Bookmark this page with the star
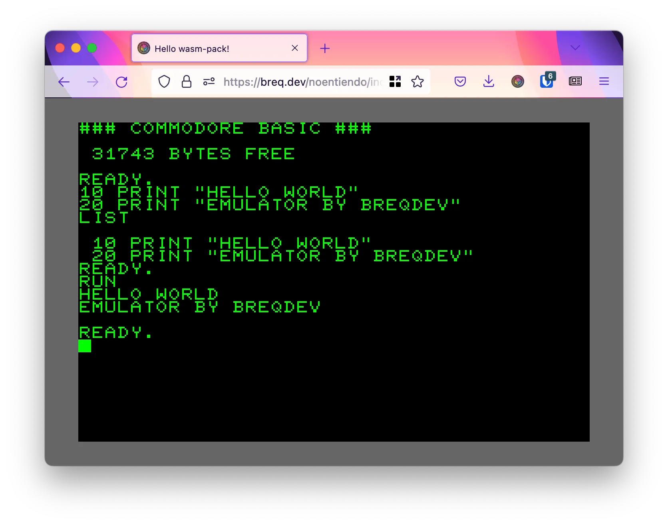 tap(417, 81)
